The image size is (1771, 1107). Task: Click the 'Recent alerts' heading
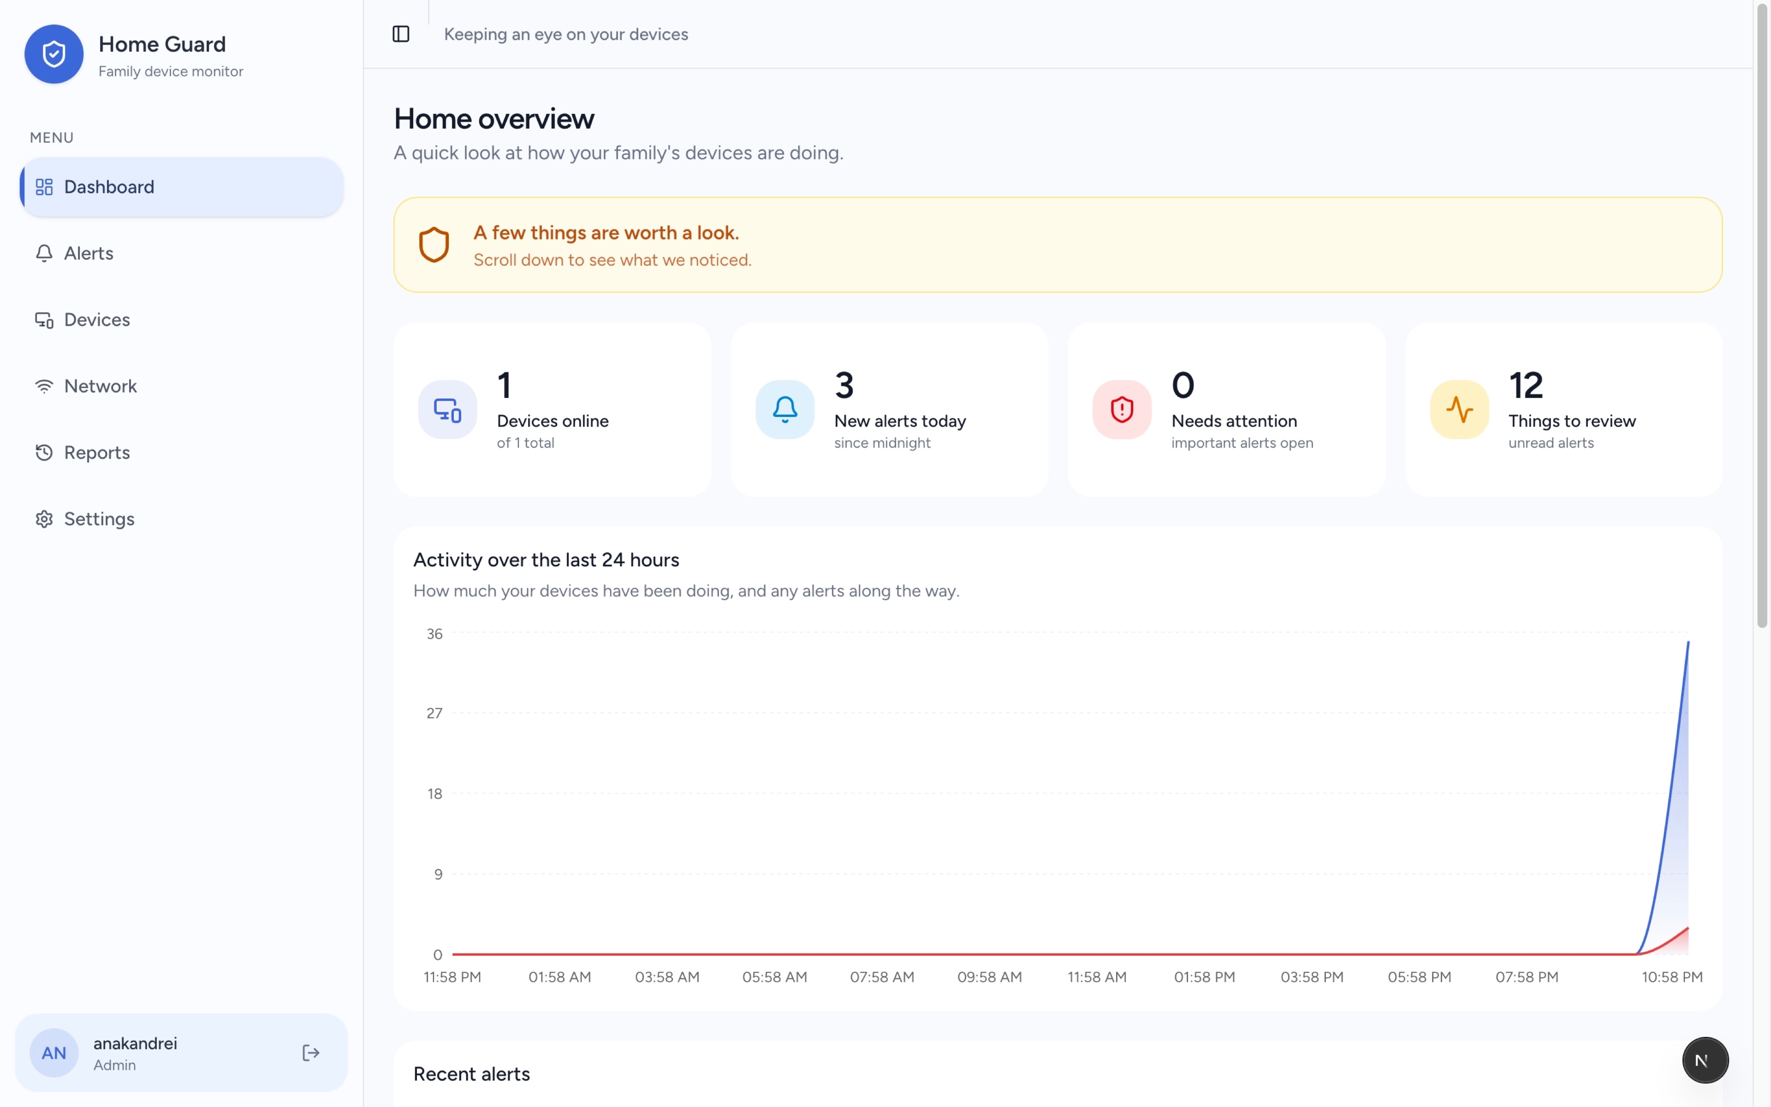pos(471,1074)
